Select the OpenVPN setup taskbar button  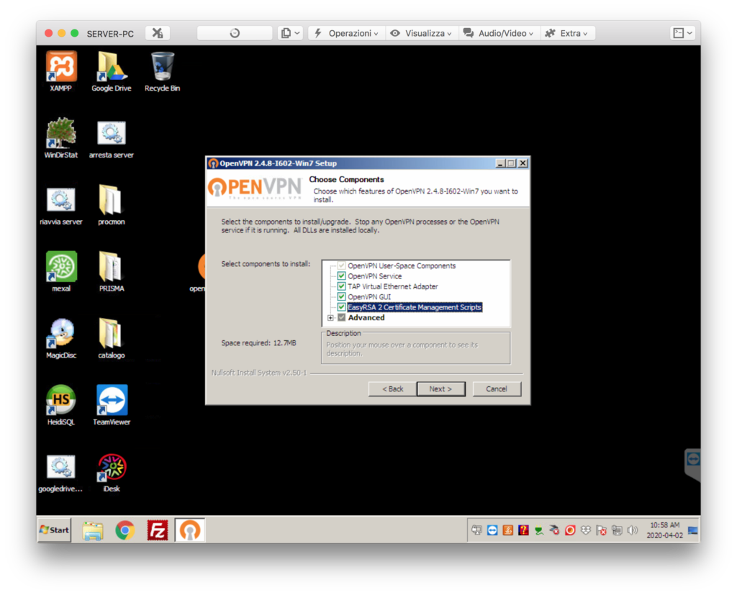pyautogui.click(x=190, y=531)
